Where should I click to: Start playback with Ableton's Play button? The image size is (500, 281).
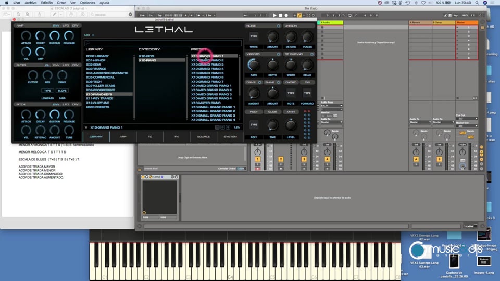pyautogui.click(x=274, y=15)
